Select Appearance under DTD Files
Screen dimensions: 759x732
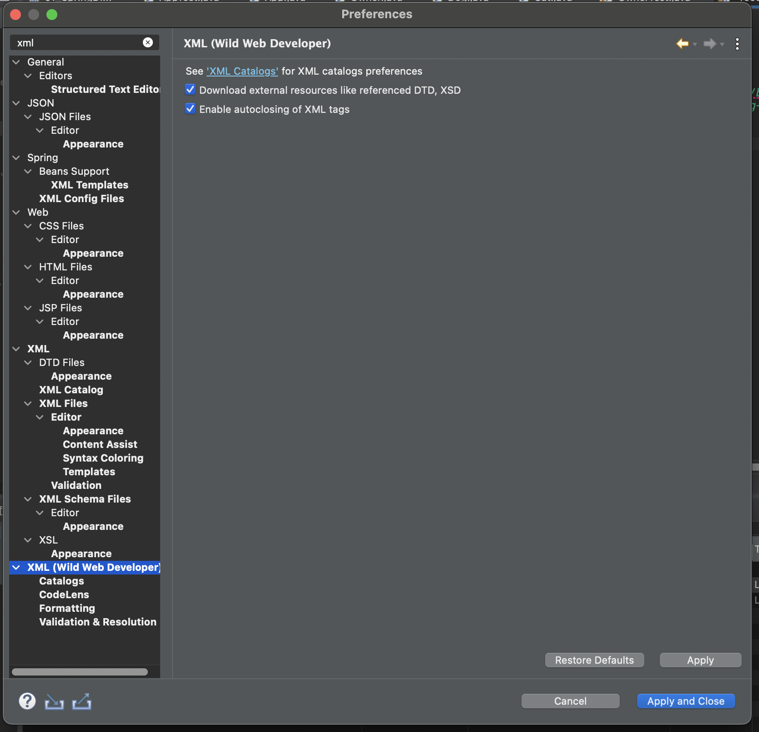click(81, 376)
